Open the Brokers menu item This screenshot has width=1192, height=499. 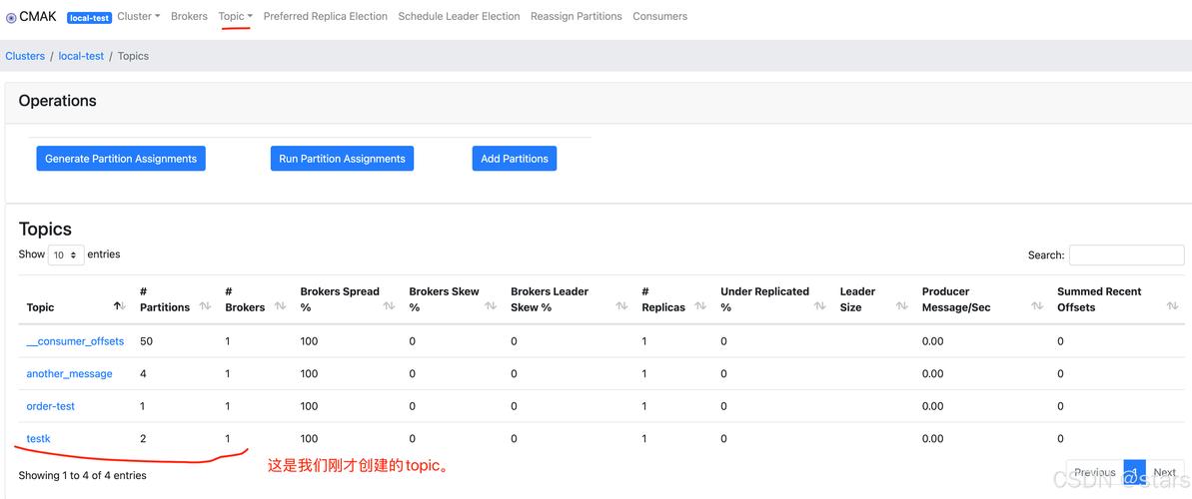[x=189, y=16]
